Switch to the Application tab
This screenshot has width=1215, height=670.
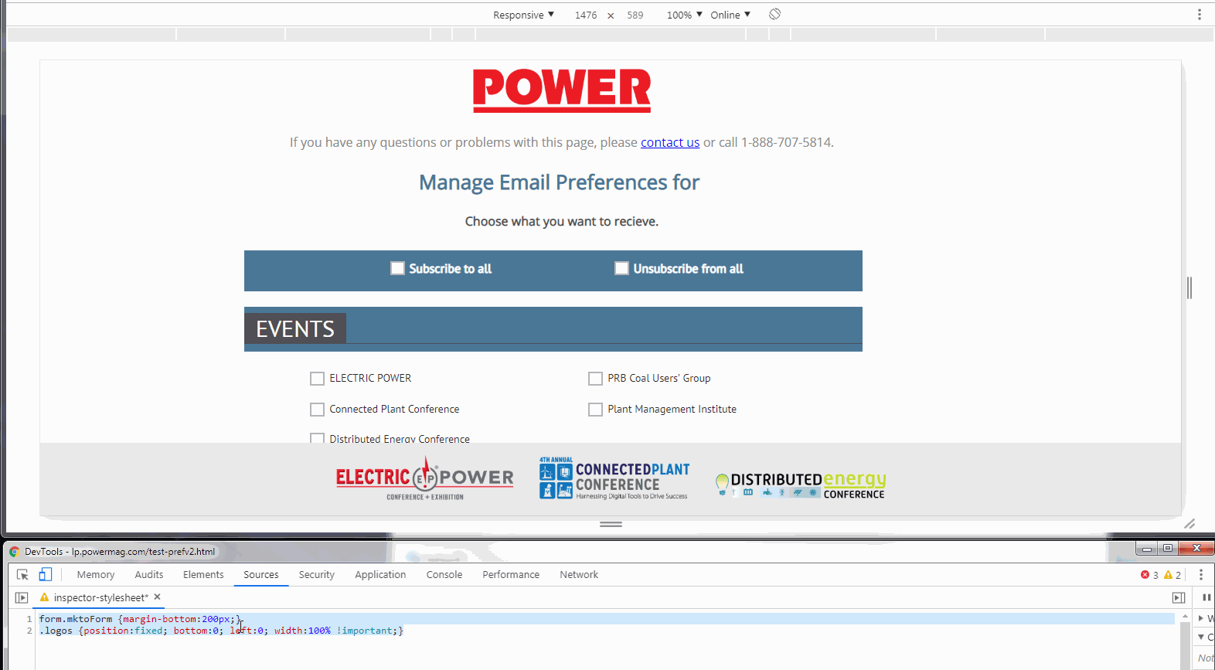[x=380, y=574]
